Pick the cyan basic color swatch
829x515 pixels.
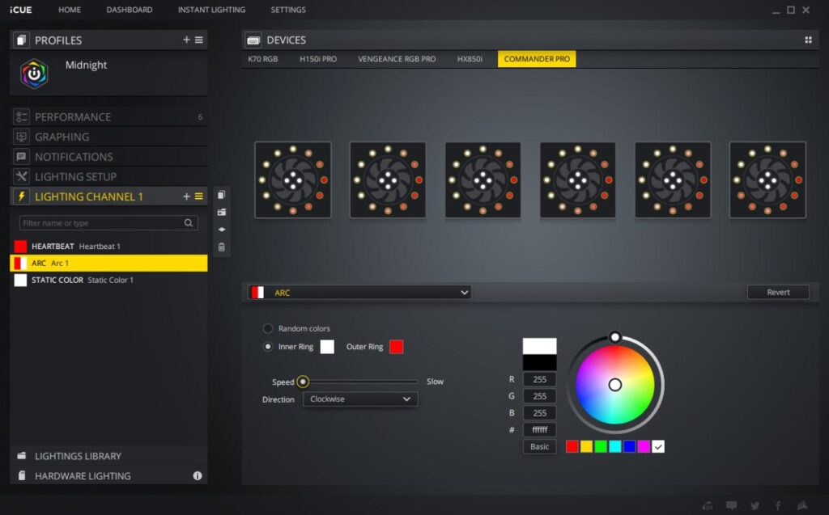pyautogui.click(x=615, y=446)
